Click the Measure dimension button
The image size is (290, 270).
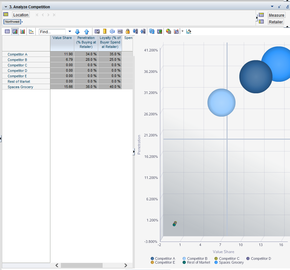pos(276,15)
